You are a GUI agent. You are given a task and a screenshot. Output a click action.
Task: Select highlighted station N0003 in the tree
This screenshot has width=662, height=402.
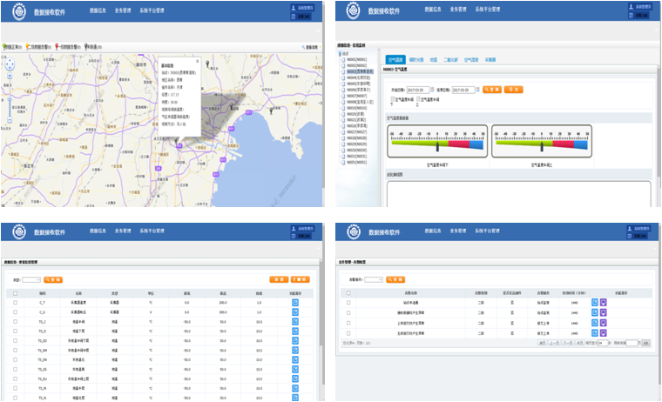point(360,71)
